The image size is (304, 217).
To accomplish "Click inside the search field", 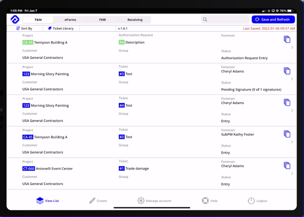I will pos(225,20).
